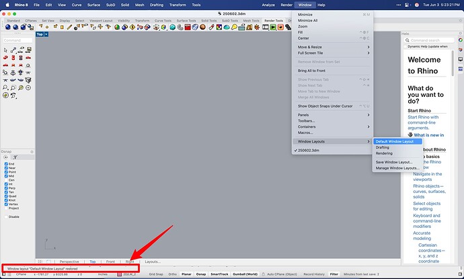Open 'Select objects for editing' help link
The image size is (464, 279).
pos(427,206)
